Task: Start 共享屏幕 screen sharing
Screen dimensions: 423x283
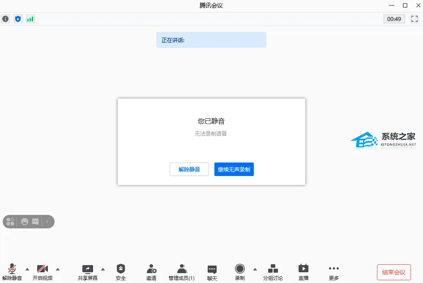Action: click(x=87, y=272)
